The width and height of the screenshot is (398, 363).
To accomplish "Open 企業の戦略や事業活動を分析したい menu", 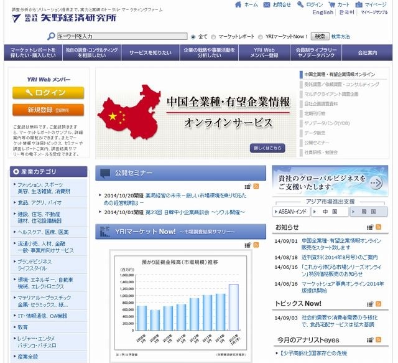I will coord(209,53).
